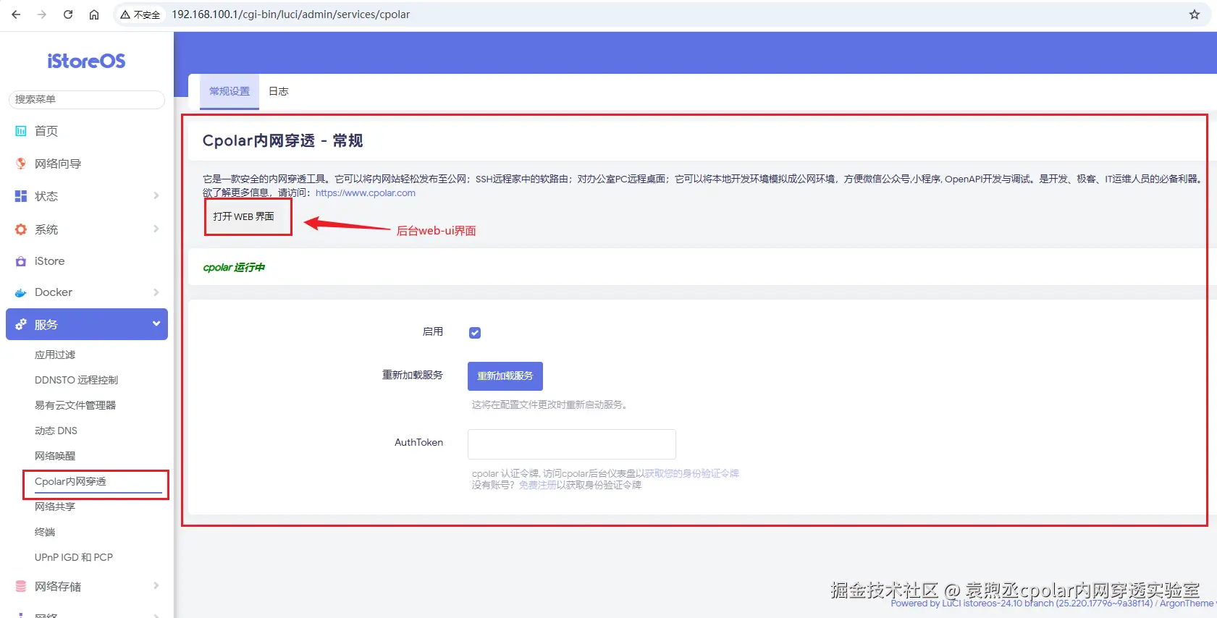Image resolution: width=1217 pixels, height=618 pixels.
Task: Click the 打开 WEB 界面 button
Action: (x=244, y=216)
